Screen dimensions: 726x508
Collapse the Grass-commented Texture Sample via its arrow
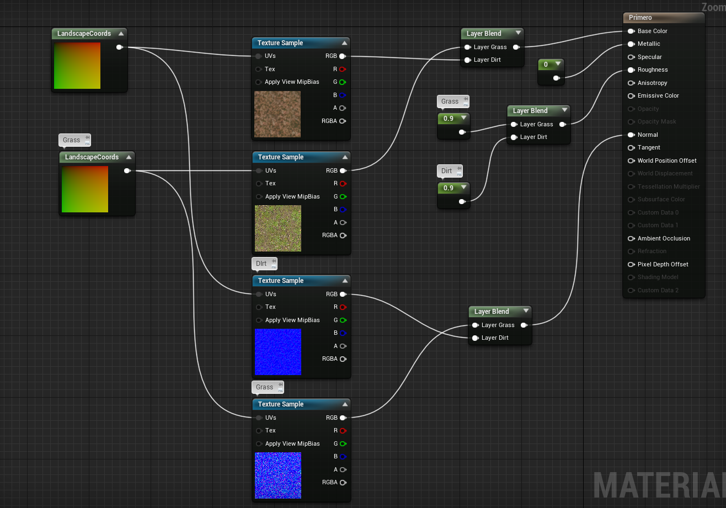(345, 404)
